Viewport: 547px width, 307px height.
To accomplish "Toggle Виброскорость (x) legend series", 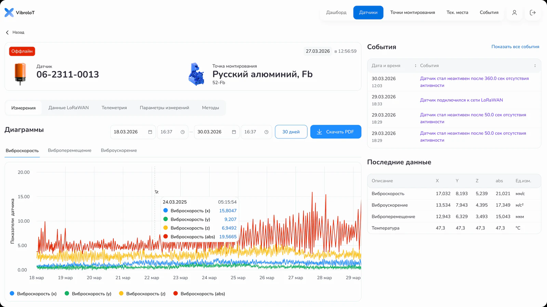I will [x=33, y=293].
